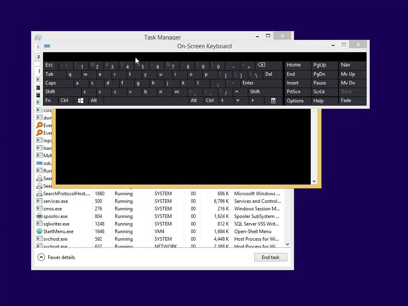
Task: Toggle the left Ctrl key
Action: tap(66, 100)
